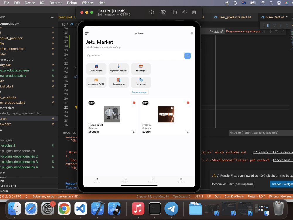
Task: Switch to the user_products.dart editor tab
Action: tap(232, 17)
